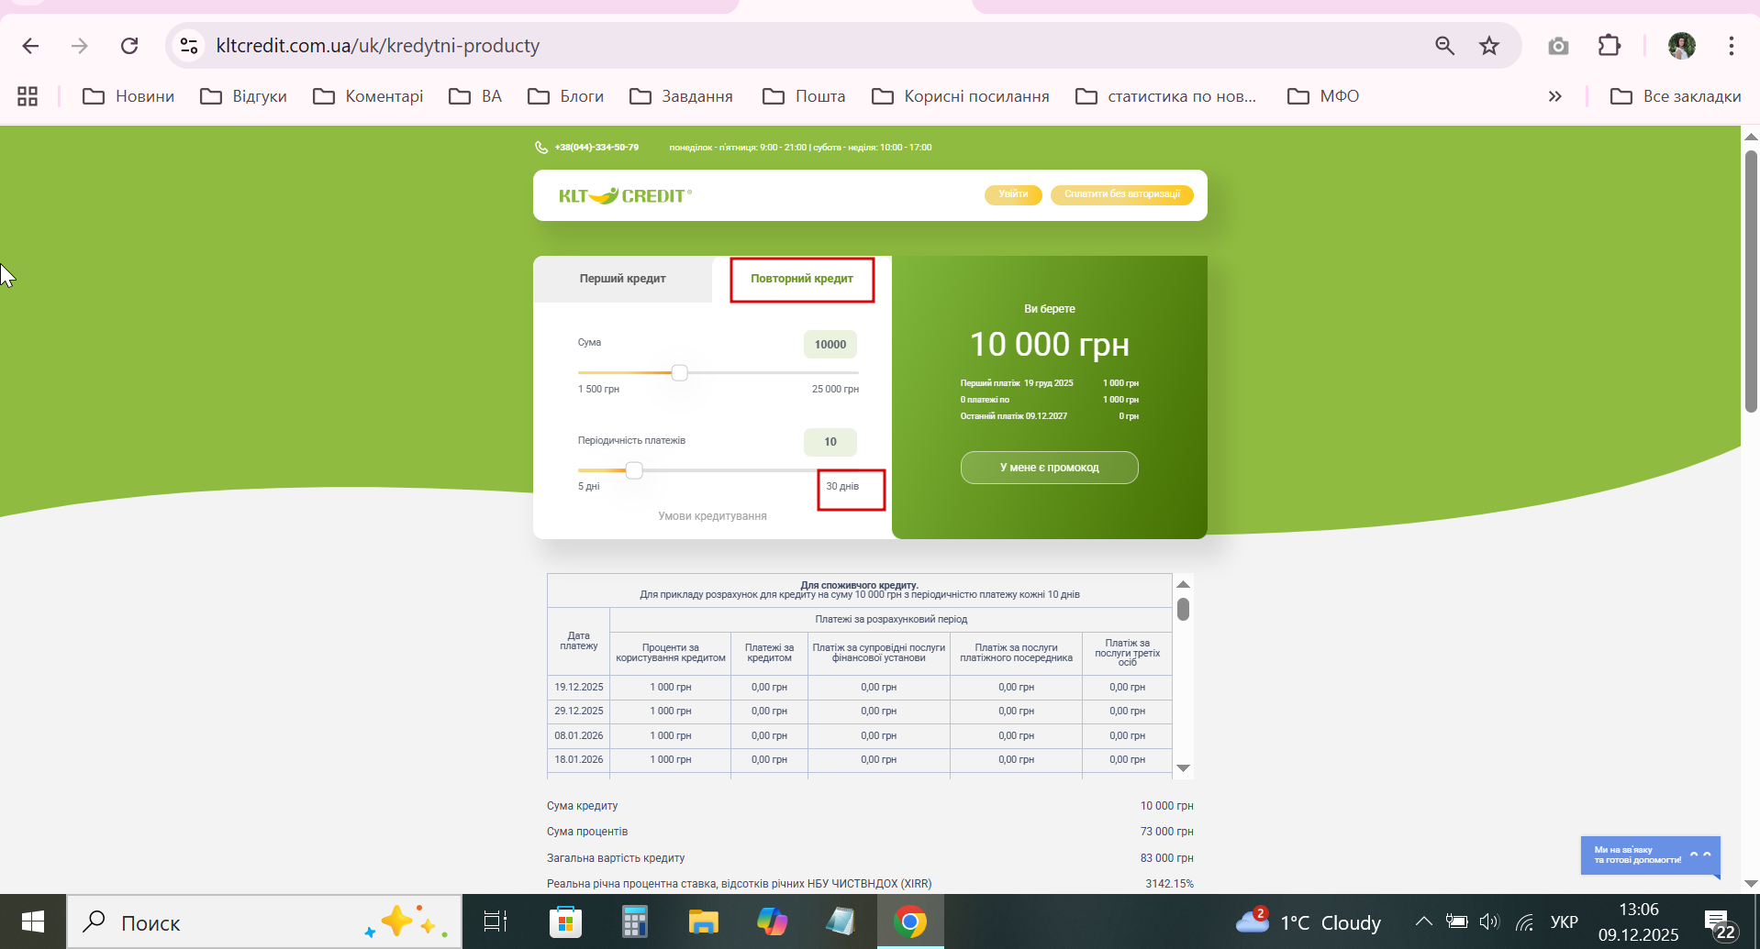Open the Пошта bookmarks folder
The height and width of the screenshot is (949, 1760).
pyautogui.click(x=804, y=96)
